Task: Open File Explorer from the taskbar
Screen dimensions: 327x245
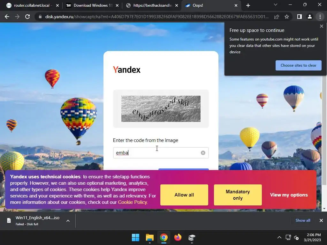Action: (x=150, y=237)
